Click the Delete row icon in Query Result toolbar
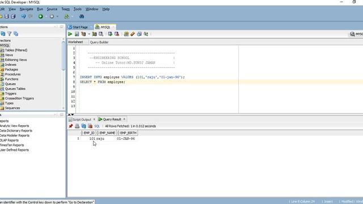 tap(90, 126)
